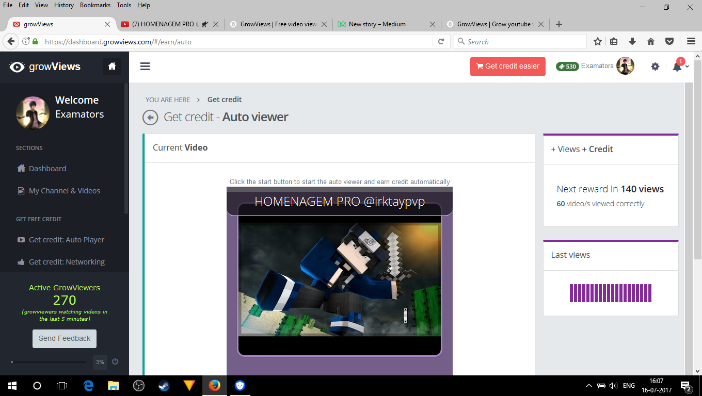Click the URL address bar
This screenshot has width=702, height=396.
point(237,42)
